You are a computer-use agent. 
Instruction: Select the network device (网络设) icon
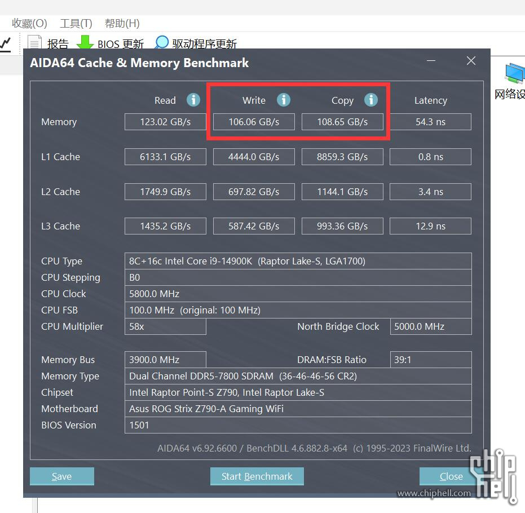pos(514,73)
